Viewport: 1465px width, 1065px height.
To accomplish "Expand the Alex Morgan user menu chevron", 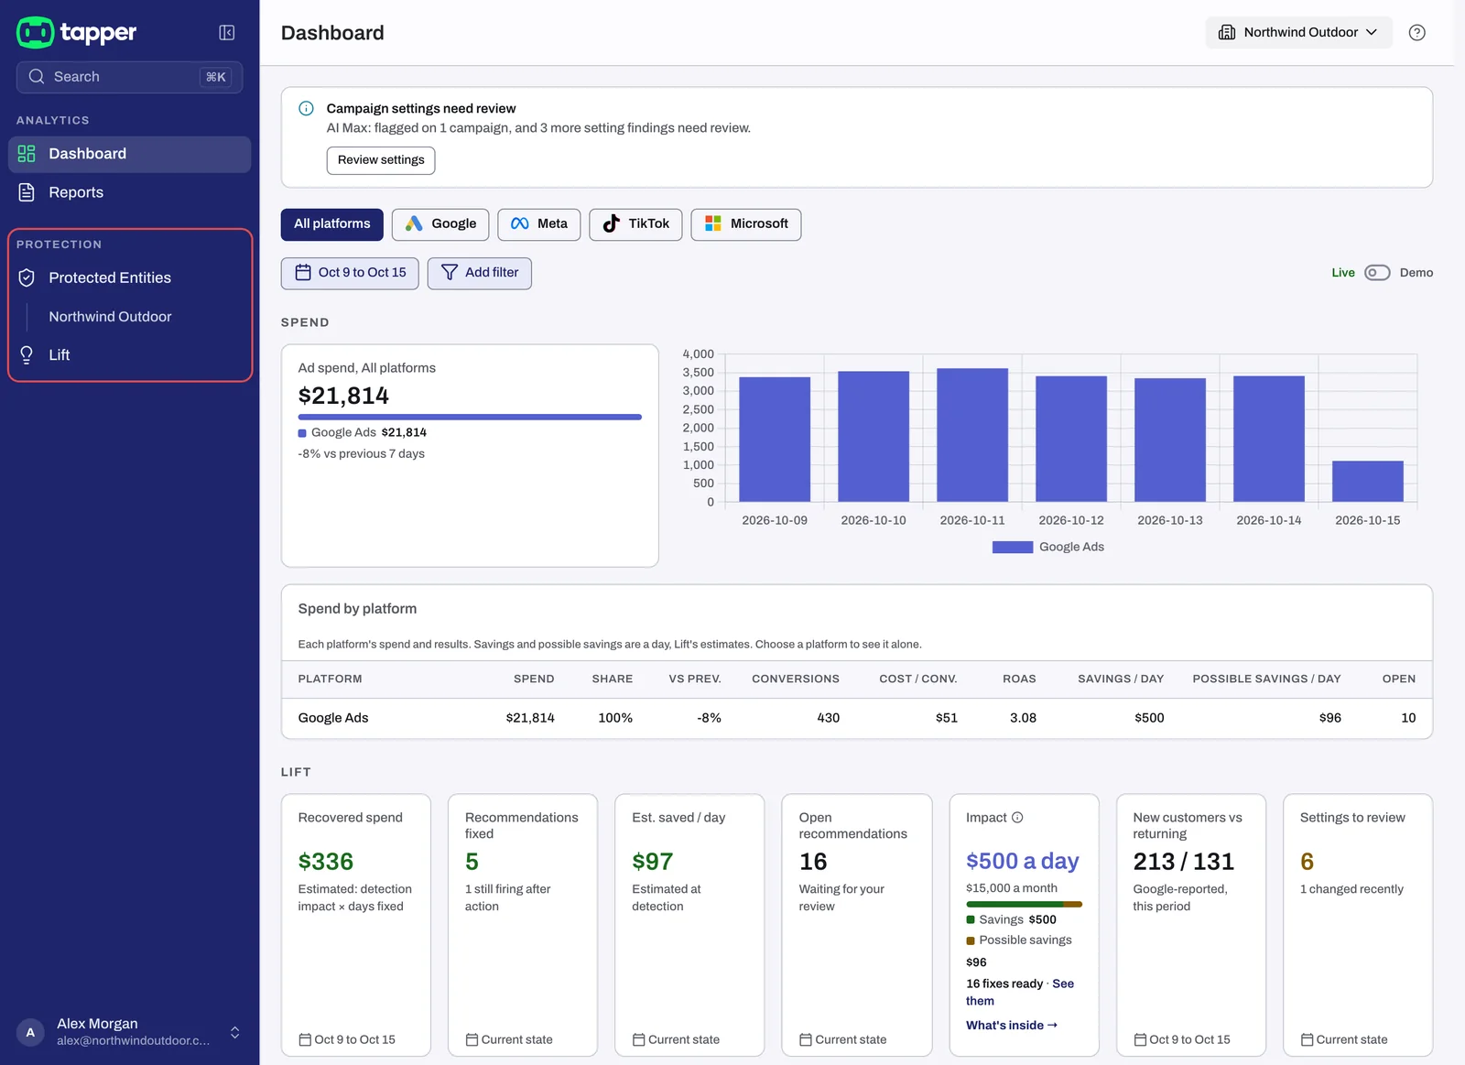I will point(235,1032).
